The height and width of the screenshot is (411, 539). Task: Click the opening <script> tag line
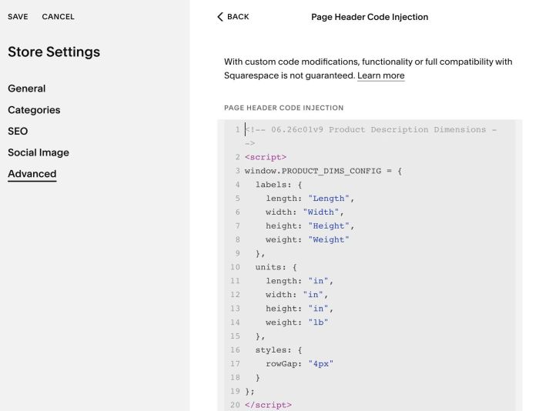(x=266, y=157)
